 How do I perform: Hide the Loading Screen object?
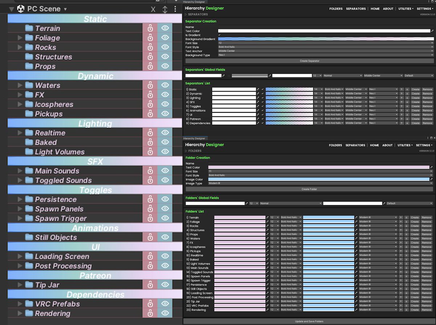pos(165,256)
